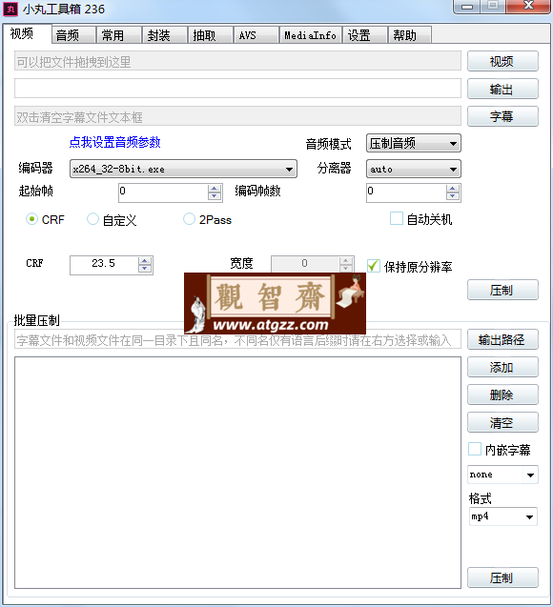Click the 输出路径 button

pyautogui.click(x=502, y=339)
